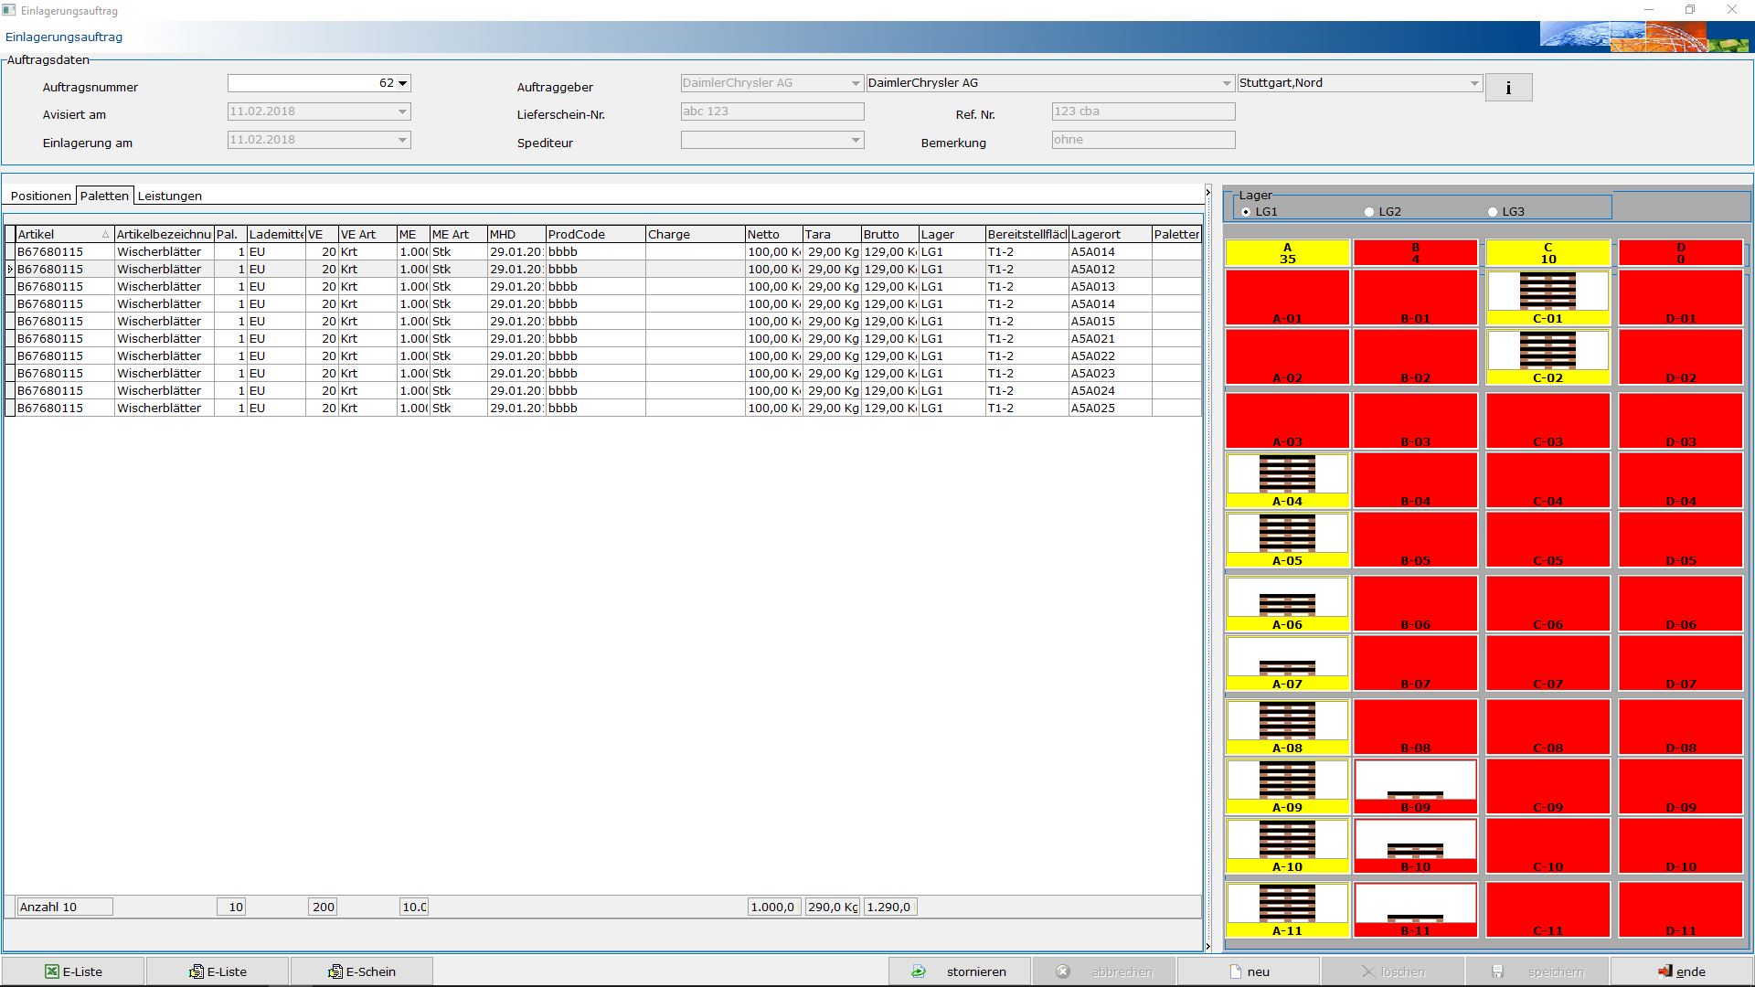This screenshot has width=1755, height=987.
Task: Click the pallet icon in slot A-04
Action: (x=1287, y=474)
